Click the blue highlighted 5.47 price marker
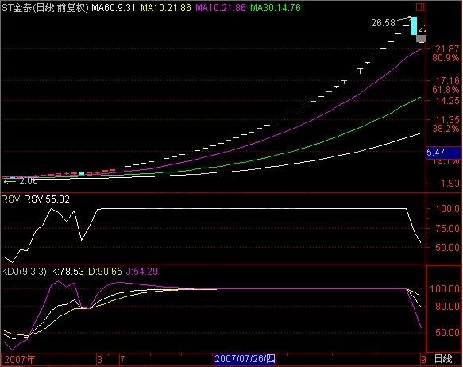This screenshot has width=463, height=367. (444, 153)
